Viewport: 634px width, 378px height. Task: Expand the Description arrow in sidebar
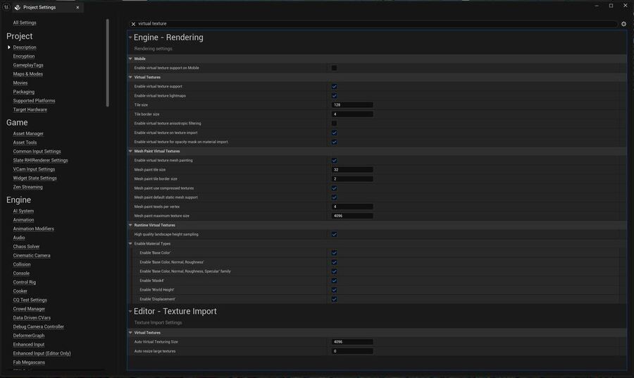pos(9,47)
